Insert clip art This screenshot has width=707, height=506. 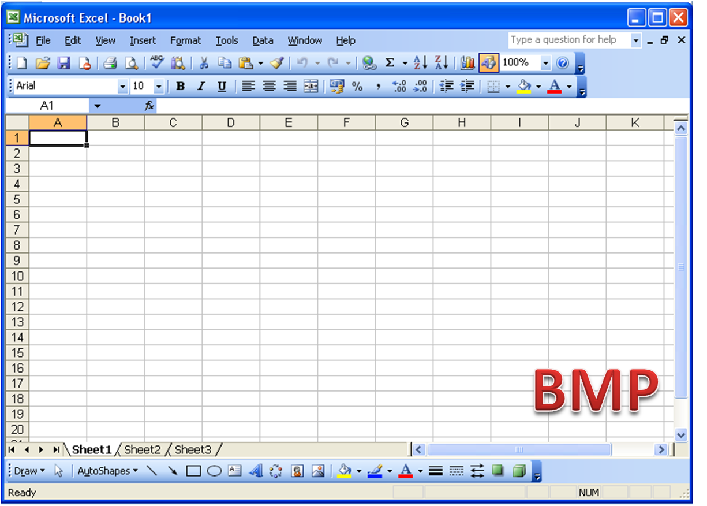(297, 471)
